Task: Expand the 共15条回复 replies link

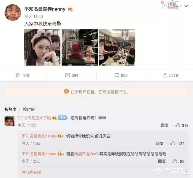Action: pyautogui.click(x=32, y=172)
